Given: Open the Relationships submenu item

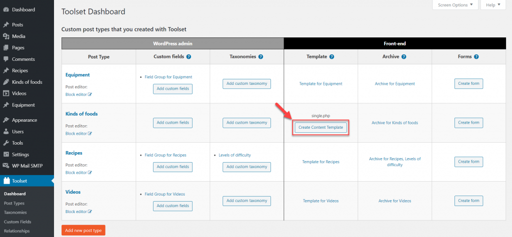Looking at the screenshot, I should pyautogui.click(x=16, y=231).
